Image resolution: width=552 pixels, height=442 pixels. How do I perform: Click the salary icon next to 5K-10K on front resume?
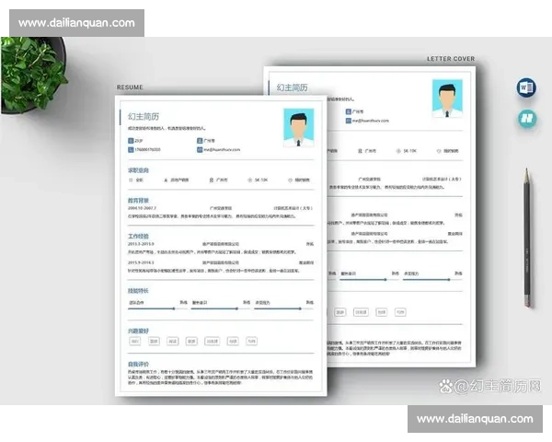coord(249,180)
